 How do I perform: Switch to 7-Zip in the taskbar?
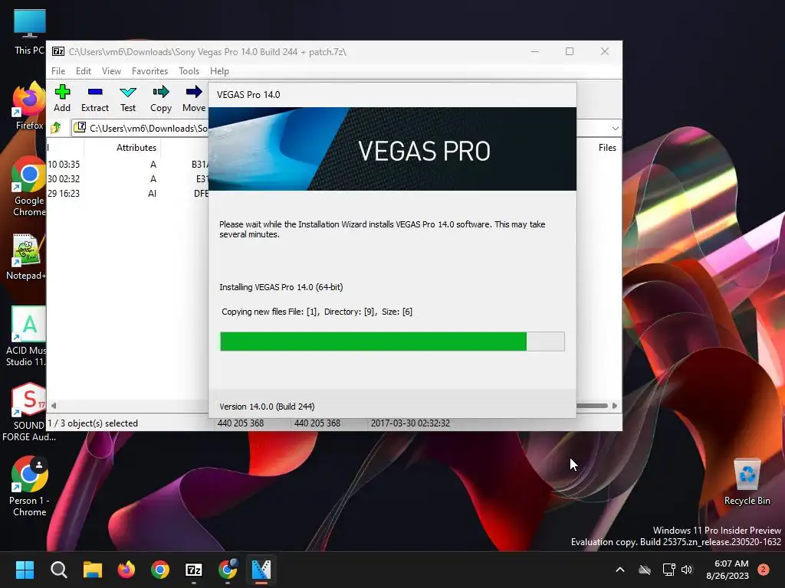[194, 570]
